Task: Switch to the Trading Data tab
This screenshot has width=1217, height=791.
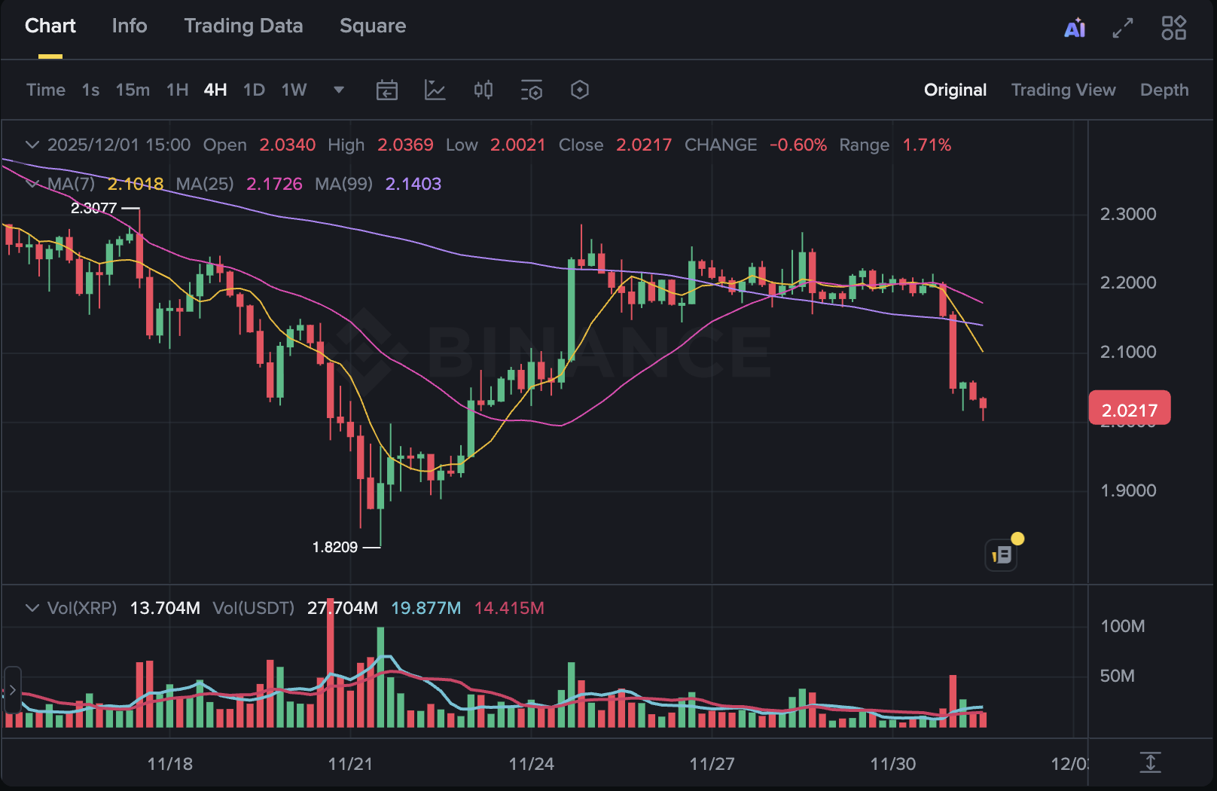Action: pos(243,26)
